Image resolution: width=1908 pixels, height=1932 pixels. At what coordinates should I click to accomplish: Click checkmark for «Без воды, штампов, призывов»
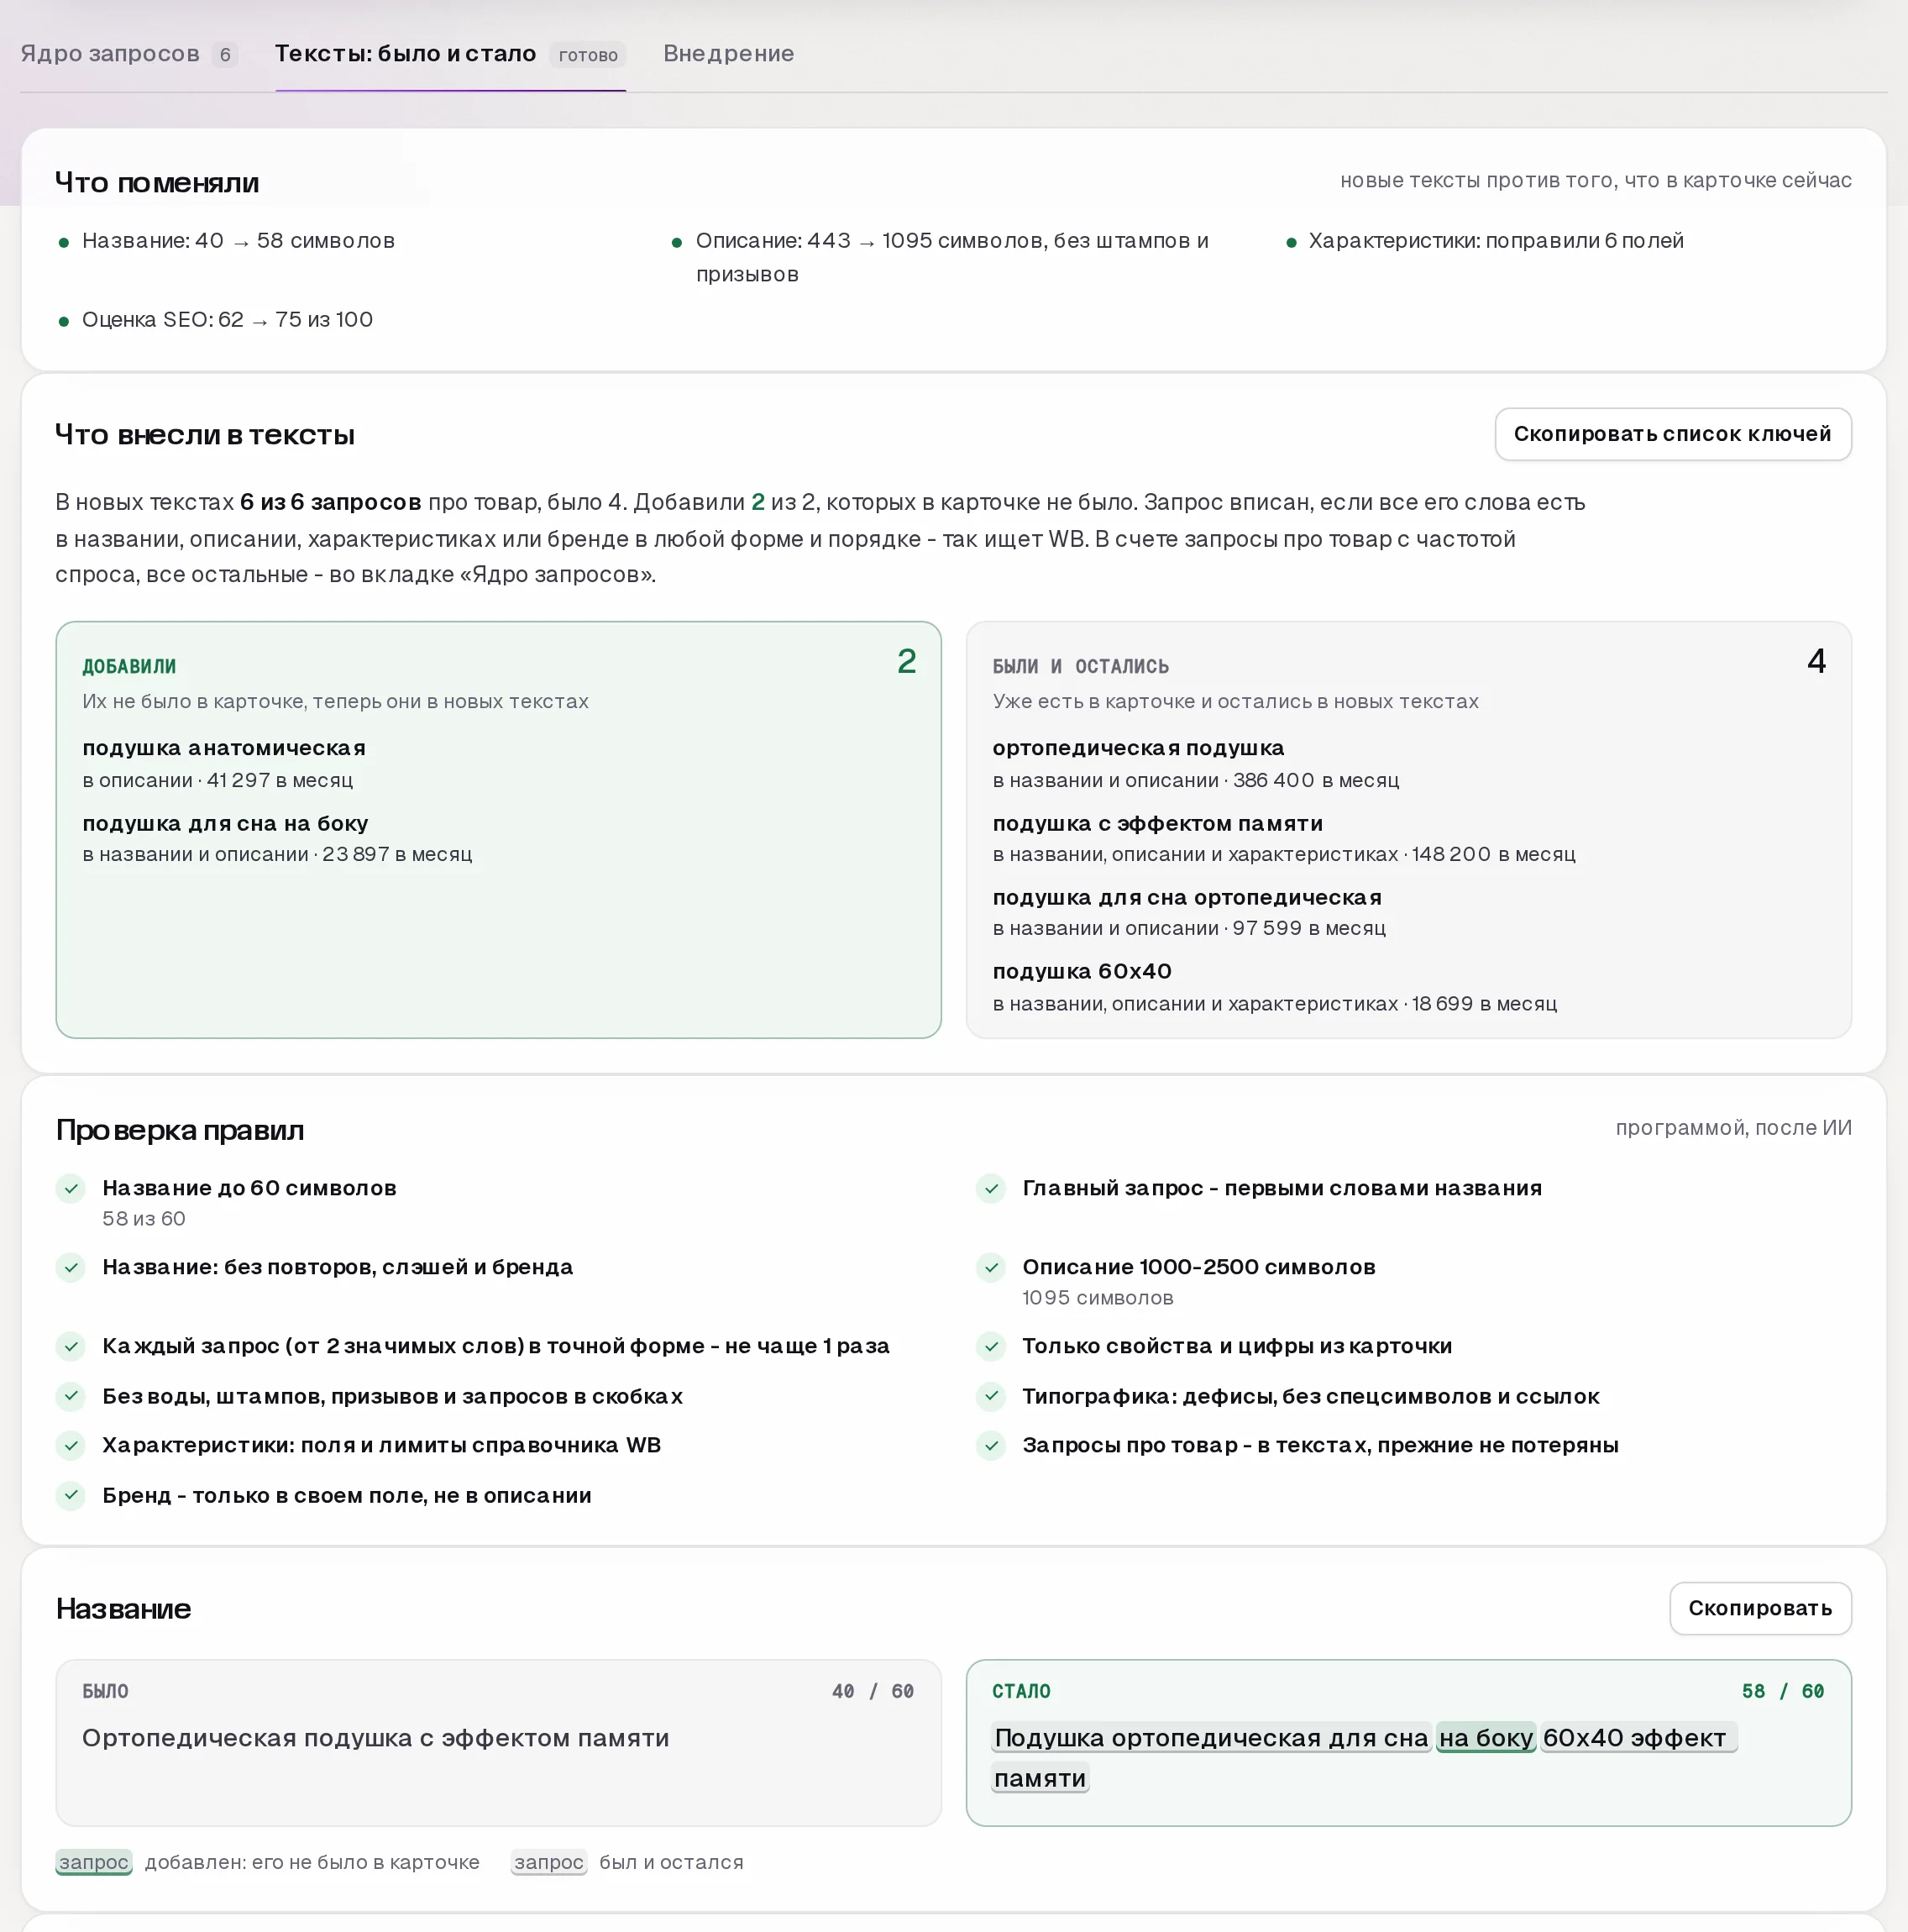(x=71, y=1396)
